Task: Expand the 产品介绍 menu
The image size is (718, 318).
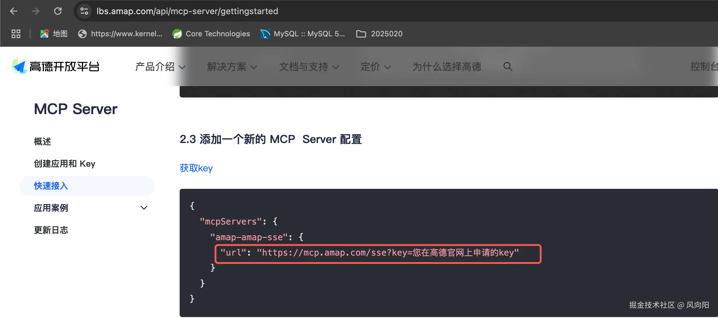Action: click(160, 67)
